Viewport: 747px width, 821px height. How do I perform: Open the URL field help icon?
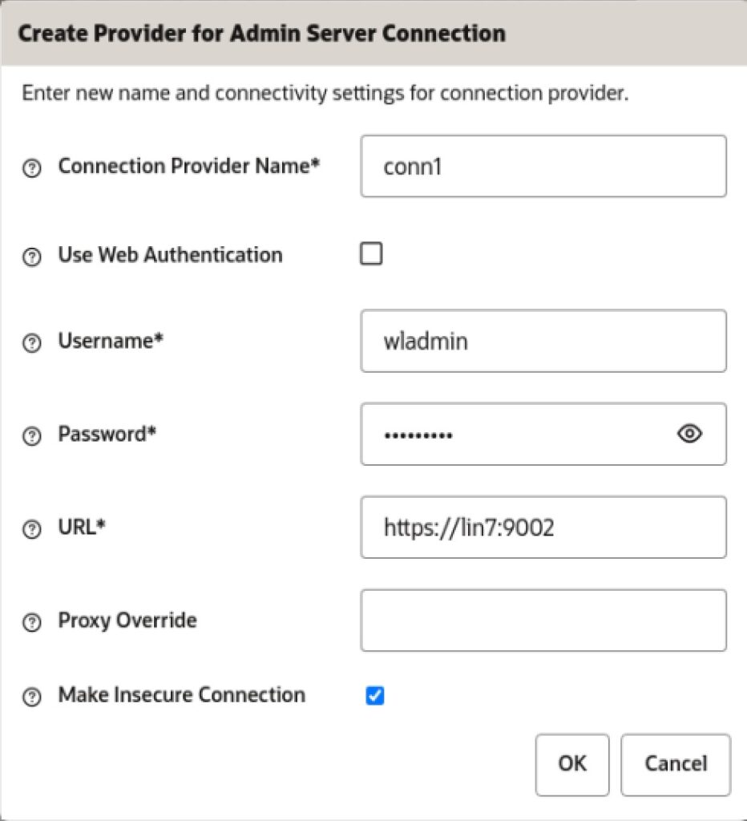click(32, 529)
